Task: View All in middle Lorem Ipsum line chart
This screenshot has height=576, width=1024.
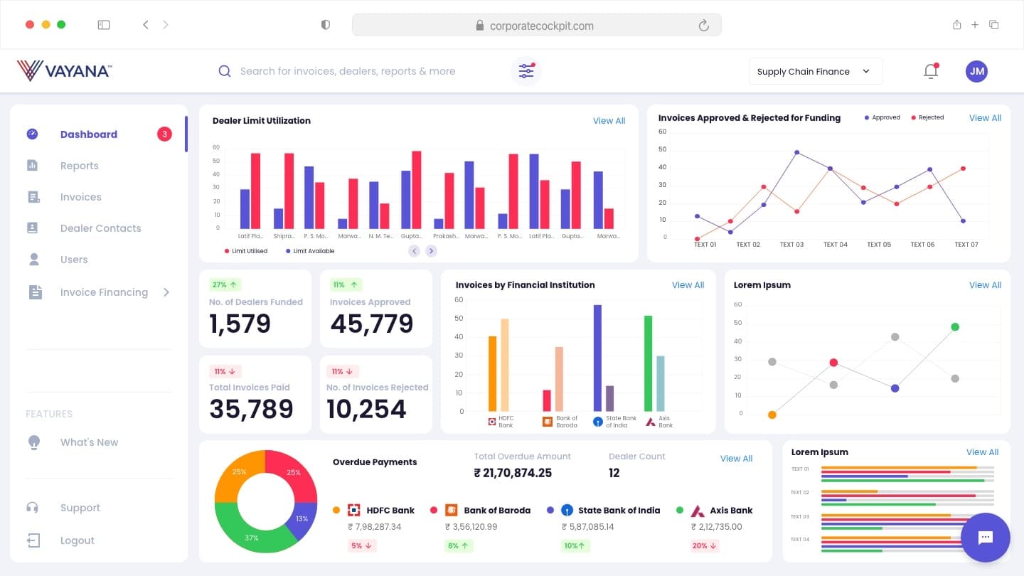Action: point(985,285)
